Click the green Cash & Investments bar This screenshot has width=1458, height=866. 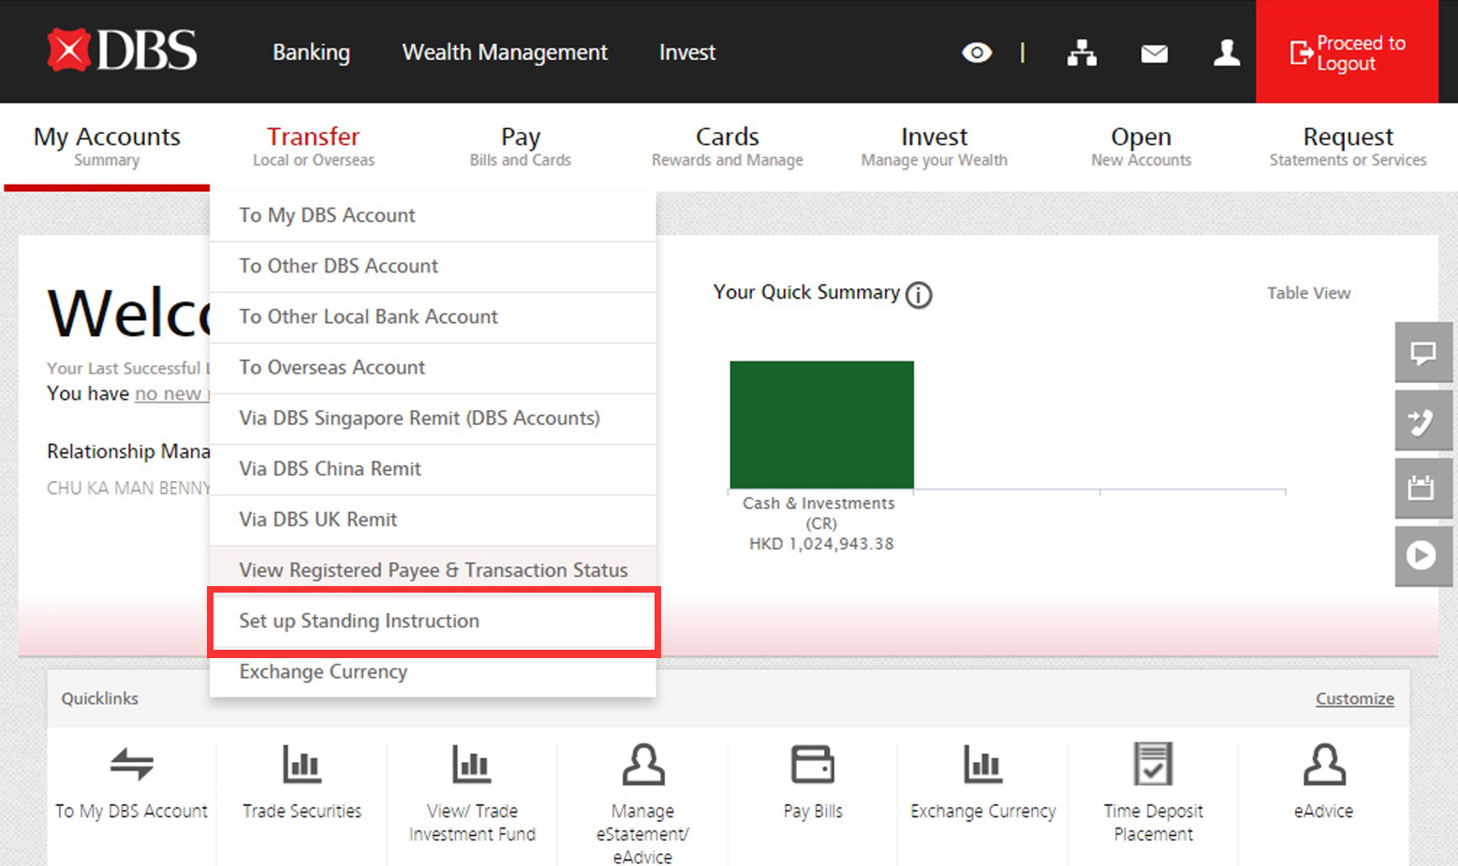pos(821,424)
